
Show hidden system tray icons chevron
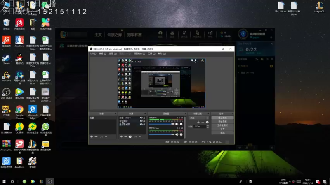point(290,182)
